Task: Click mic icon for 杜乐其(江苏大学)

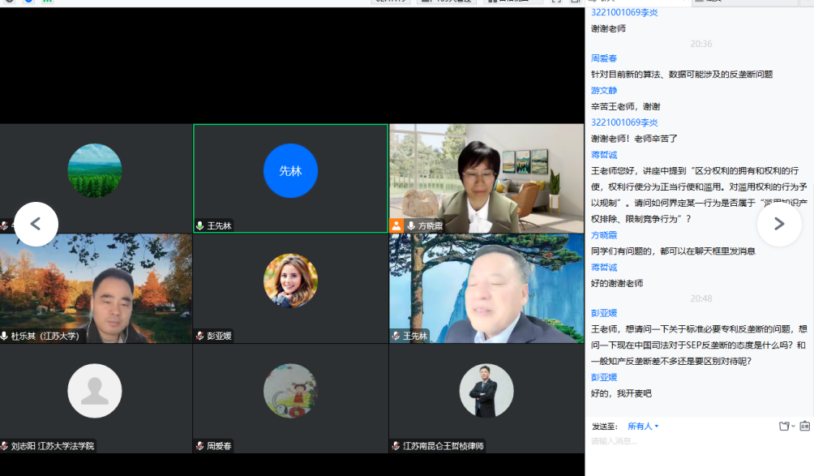Action: [x=5, y=336]
